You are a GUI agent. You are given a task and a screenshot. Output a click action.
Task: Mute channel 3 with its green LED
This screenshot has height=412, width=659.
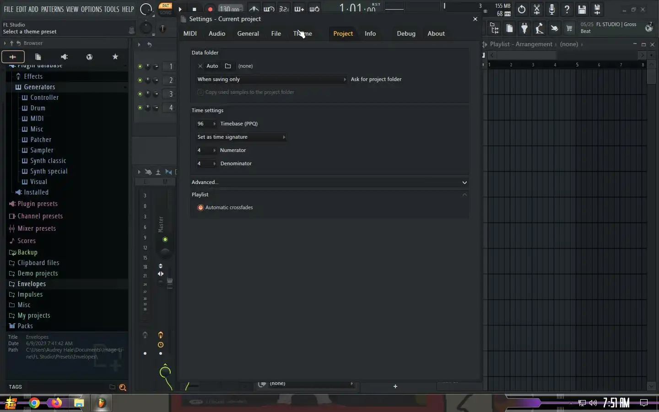[x=140, y=94]
